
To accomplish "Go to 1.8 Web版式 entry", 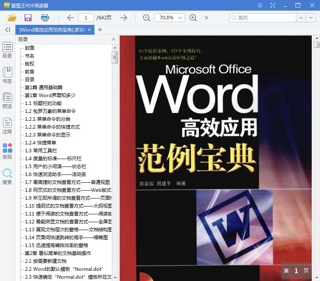I will tap(68, 190).
